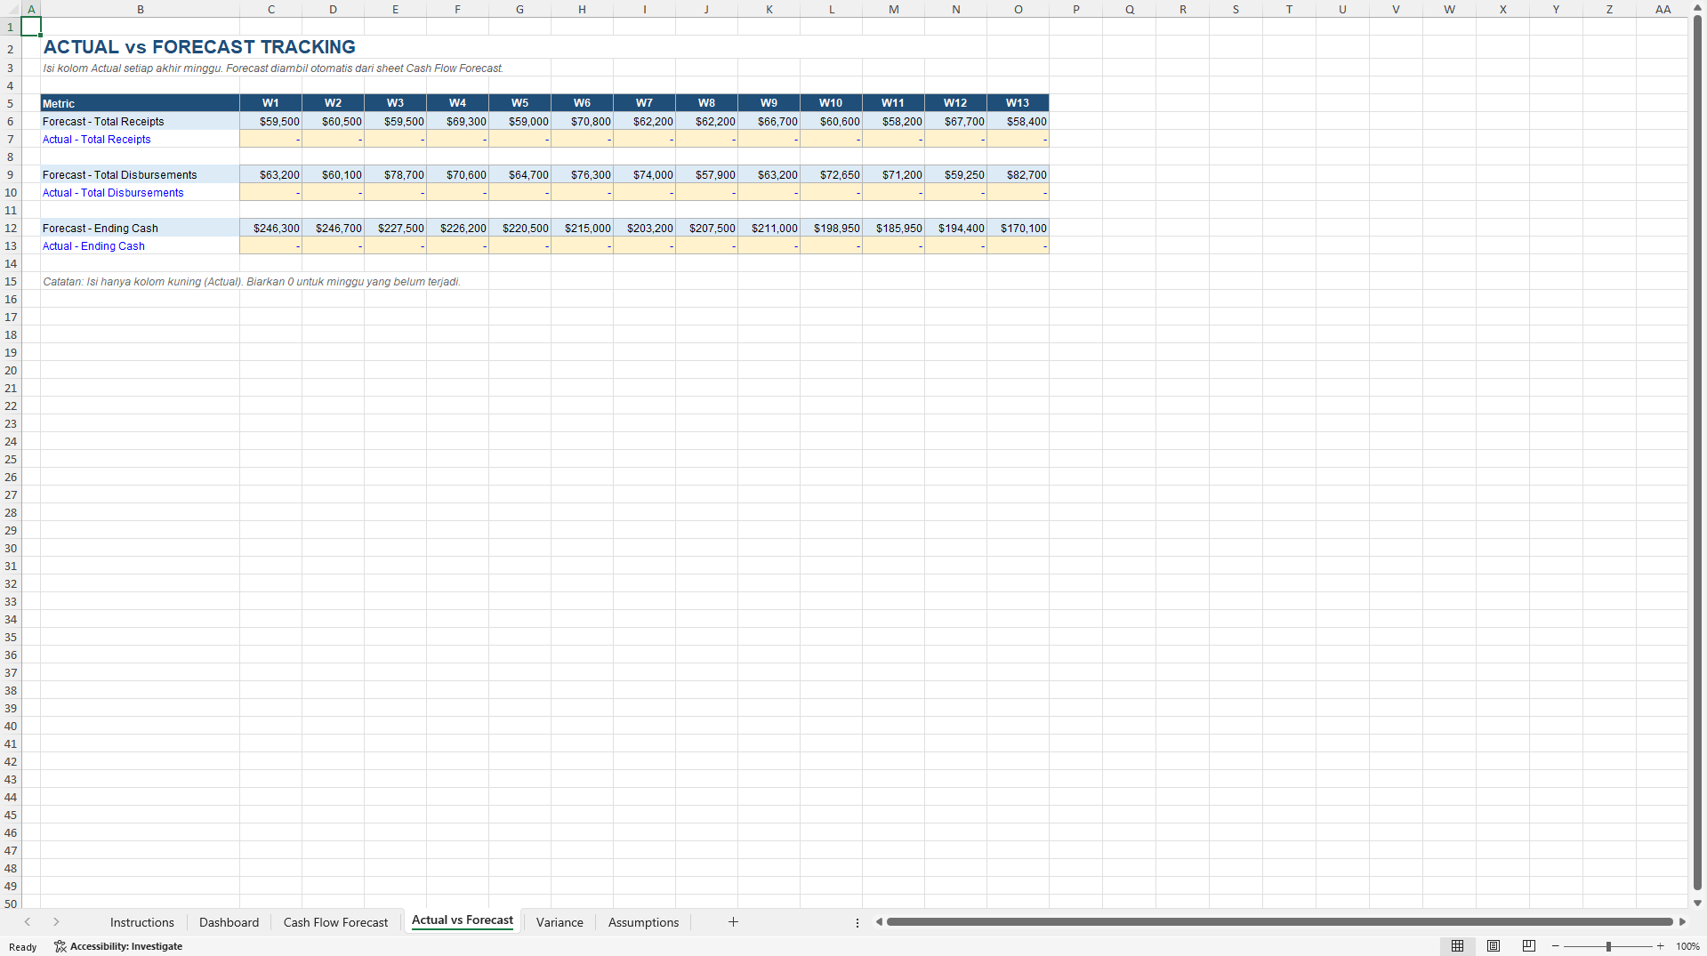Click vertical scrollbar down arrow

pos(1697,903)
